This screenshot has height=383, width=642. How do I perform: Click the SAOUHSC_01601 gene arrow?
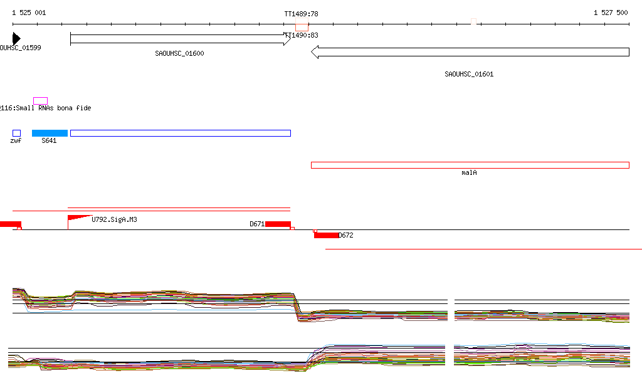point(470,52)
